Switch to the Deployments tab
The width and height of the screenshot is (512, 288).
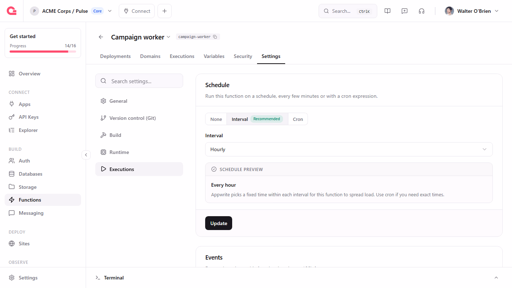point(116,56)
